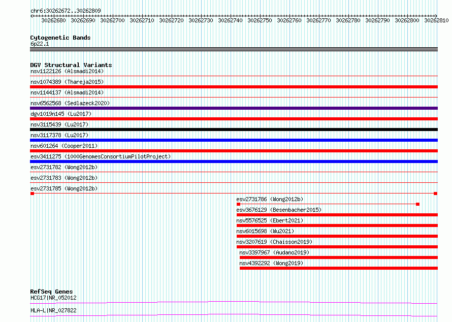
Task: Select esv2731786 (Wong2012b) label
Action: coord(270,199)
